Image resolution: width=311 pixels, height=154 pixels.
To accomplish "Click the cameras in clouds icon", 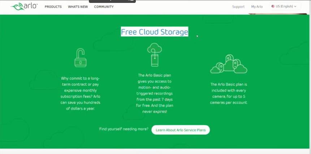I will 229,64.
